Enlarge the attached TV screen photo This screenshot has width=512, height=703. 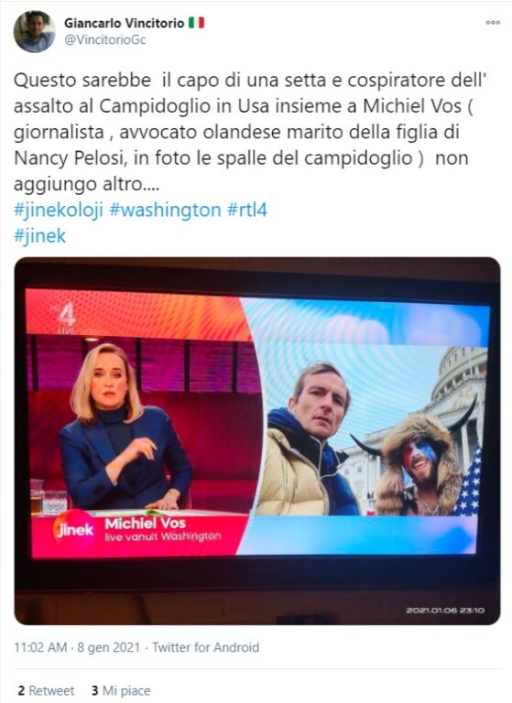coord(257,440)
